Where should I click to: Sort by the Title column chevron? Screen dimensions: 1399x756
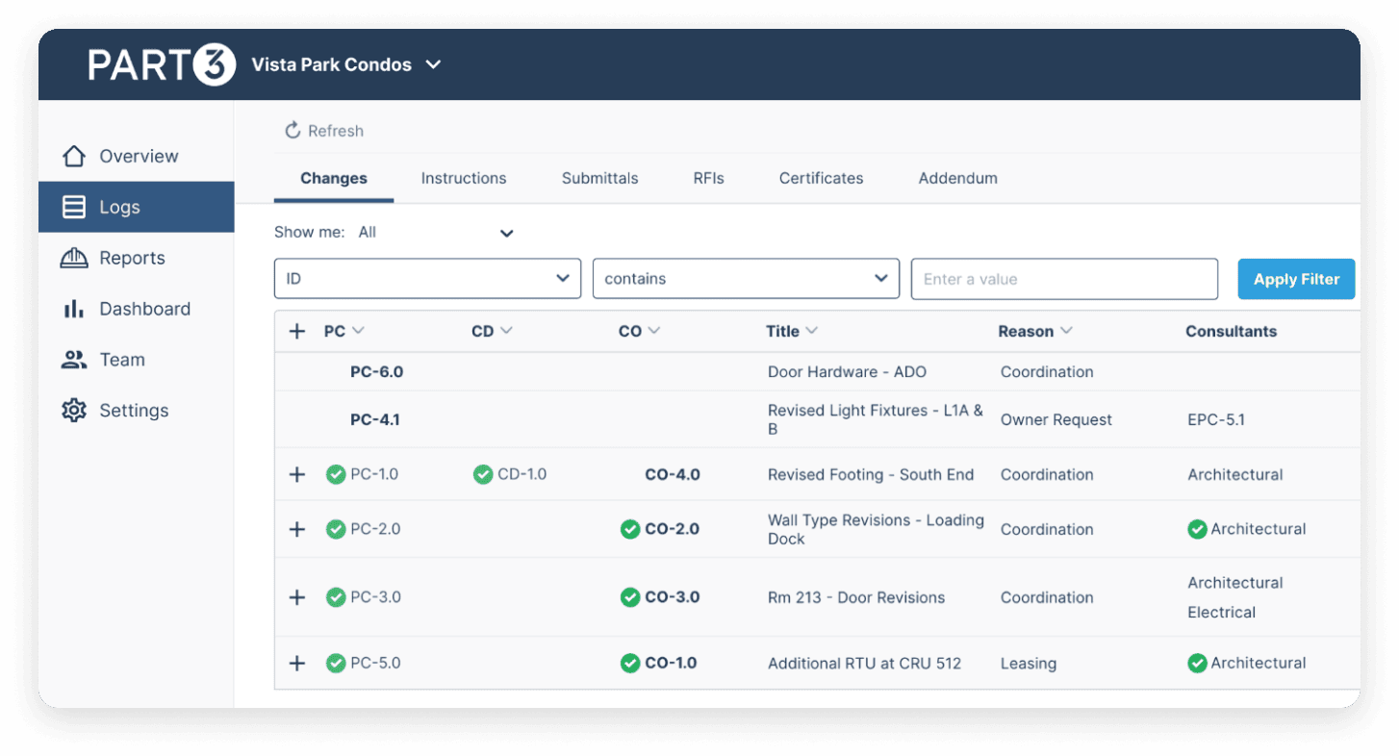(x=812, y=331)
